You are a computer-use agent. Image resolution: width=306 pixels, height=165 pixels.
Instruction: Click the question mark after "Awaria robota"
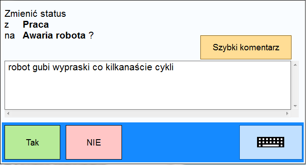(x=91, y=35)
